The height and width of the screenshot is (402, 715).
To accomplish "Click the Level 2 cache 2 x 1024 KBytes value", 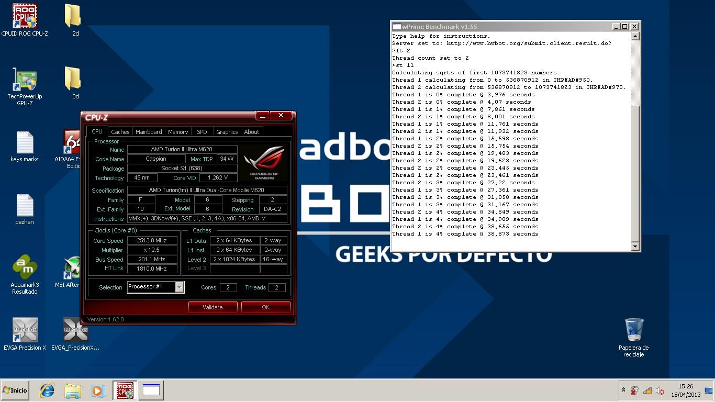I will [x=234, y=260].
